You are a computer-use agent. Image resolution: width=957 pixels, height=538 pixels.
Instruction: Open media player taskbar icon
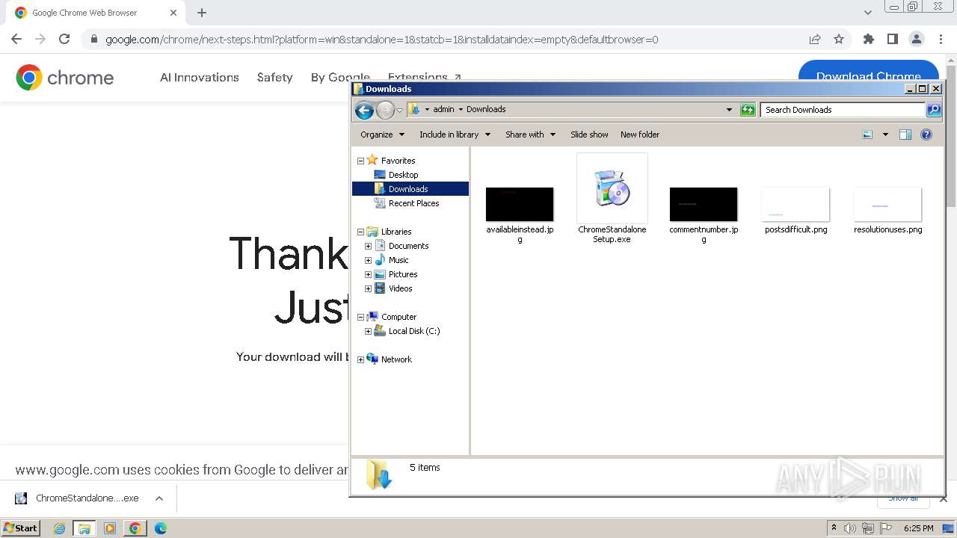pos(110,528)
